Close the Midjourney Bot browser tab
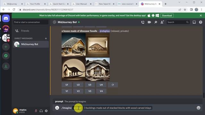This screenshot has height=115, width=205. [160, 4]
